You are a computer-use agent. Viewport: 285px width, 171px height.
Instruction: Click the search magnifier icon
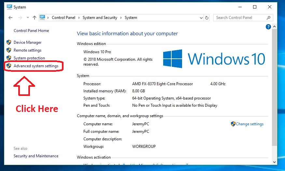(x=269, y=18)
